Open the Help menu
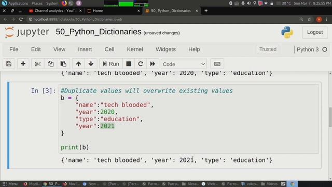This screenshot has width=332, height=187. pos(194,49)
